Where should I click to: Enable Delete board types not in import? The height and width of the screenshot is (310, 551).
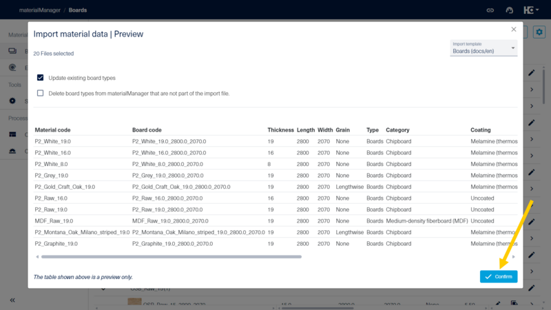pos(41,93)
